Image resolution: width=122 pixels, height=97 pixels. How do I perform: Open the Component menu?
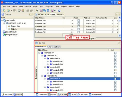point(49,6)
